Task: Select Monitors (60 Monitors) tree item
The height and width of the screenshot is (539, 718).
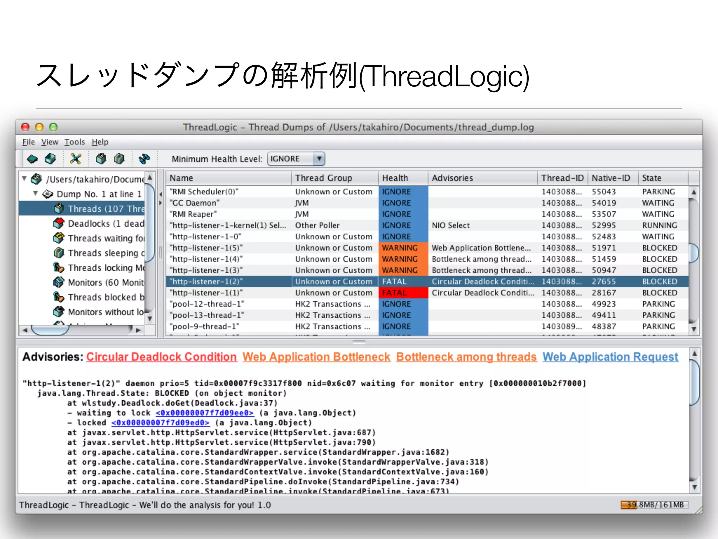Action: point(106,282)
